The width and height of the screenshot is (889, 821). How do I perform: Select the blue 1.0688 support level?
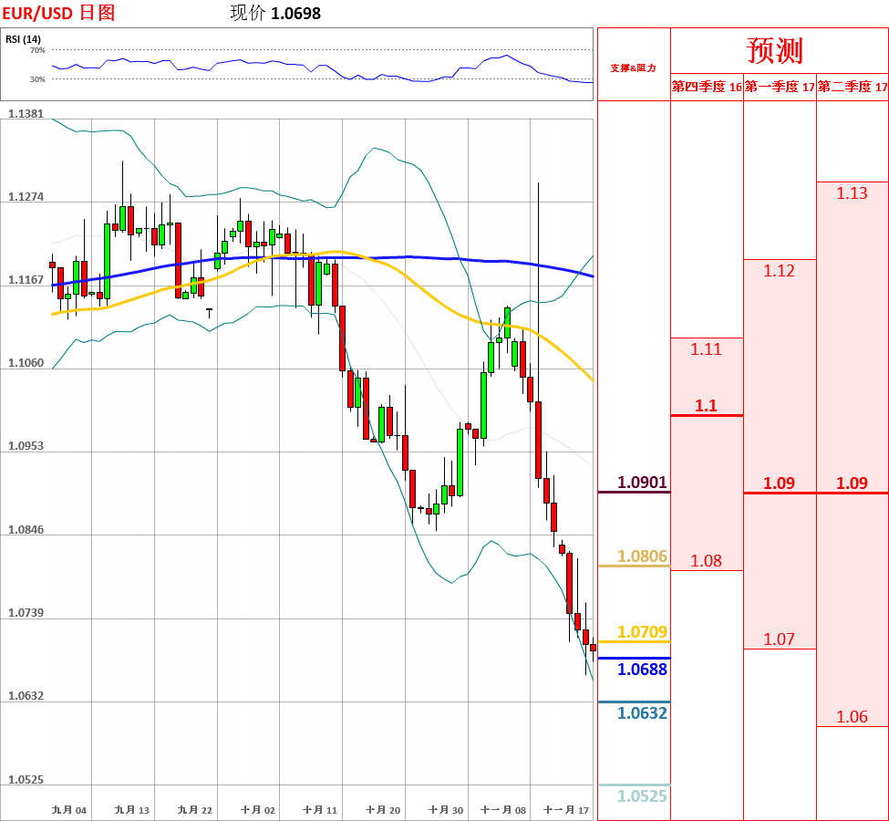642,669
